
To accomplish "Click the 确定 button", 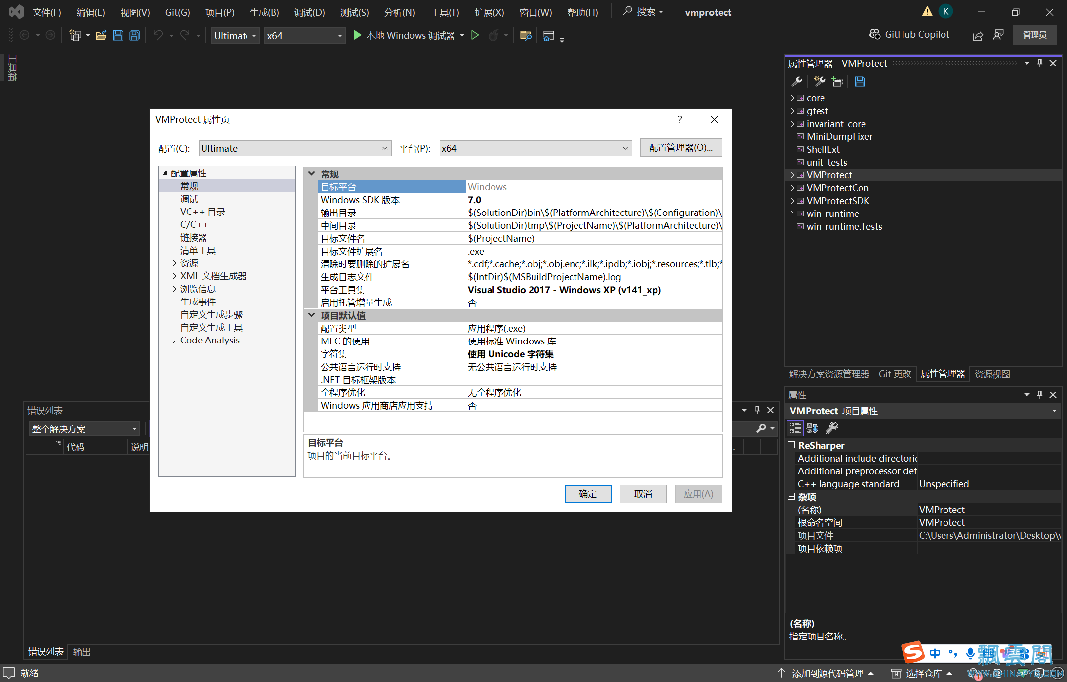I will point(588,494).
